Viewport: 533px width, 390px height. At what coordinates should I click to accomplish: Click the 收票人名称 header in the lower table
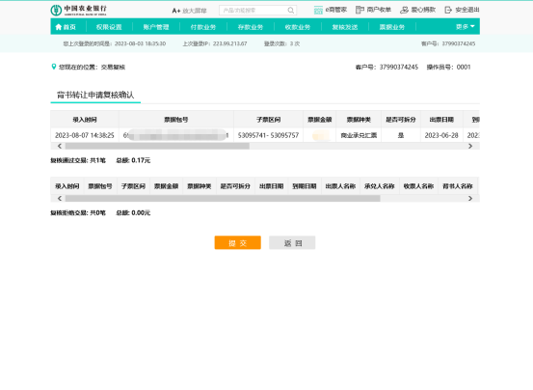tap(418, 186)
